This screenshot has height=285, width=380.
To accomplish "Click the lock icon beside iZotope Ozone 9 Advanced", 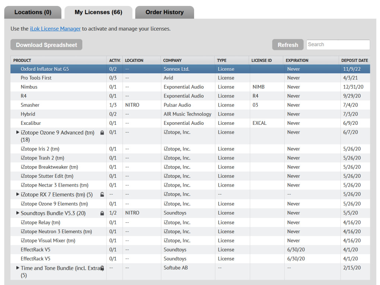I will pyautogui.click(x=102, y=133).
